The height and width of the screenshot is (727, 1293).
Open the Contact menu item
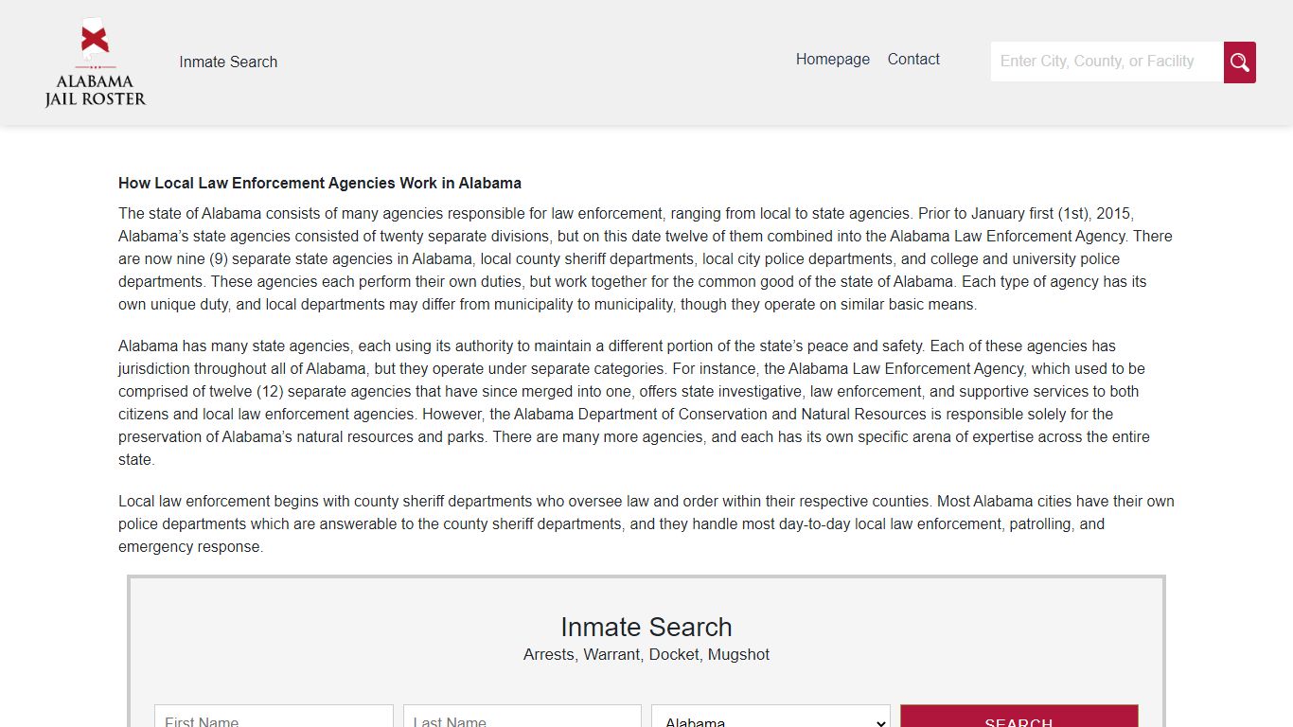(x=913, y=59)
